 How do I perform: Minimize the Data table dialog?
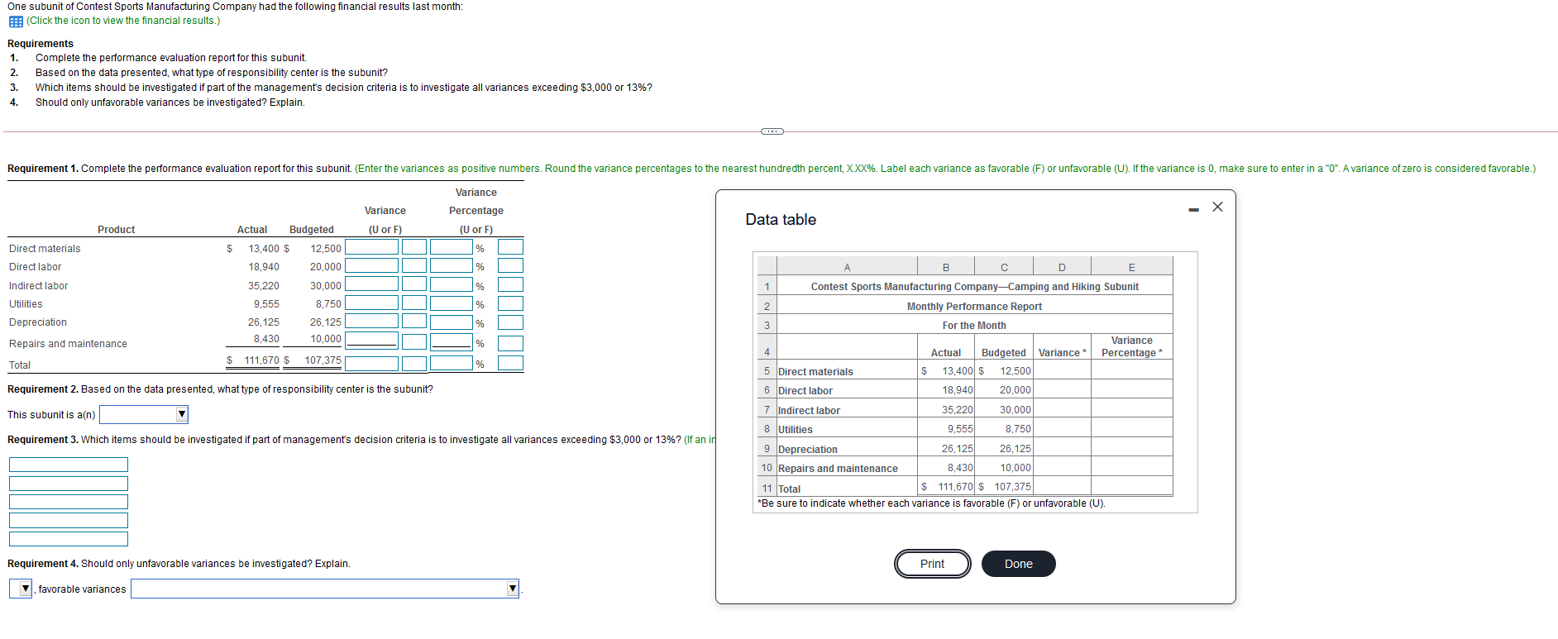pyautogui.click(x=1193, y=210)
